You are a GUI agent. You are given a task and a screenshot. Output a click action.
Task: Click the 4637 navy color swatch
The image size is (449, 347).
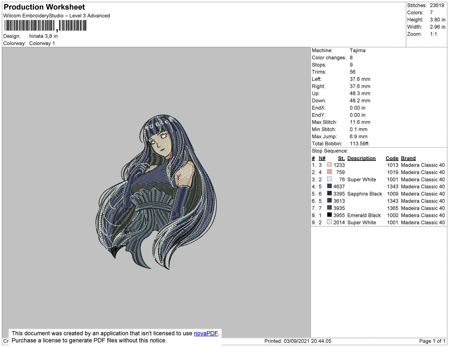pyautogui.click(x=329, y=186)
